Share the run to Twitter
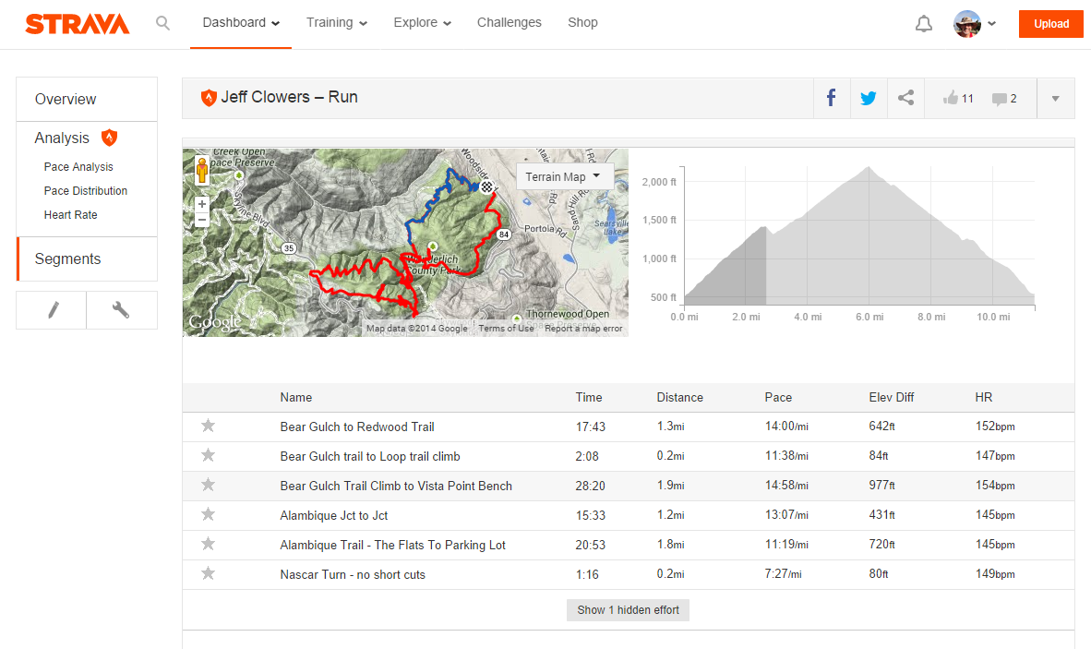The image size is (1091, 649). pyautogui.click(x=868, y=97)
